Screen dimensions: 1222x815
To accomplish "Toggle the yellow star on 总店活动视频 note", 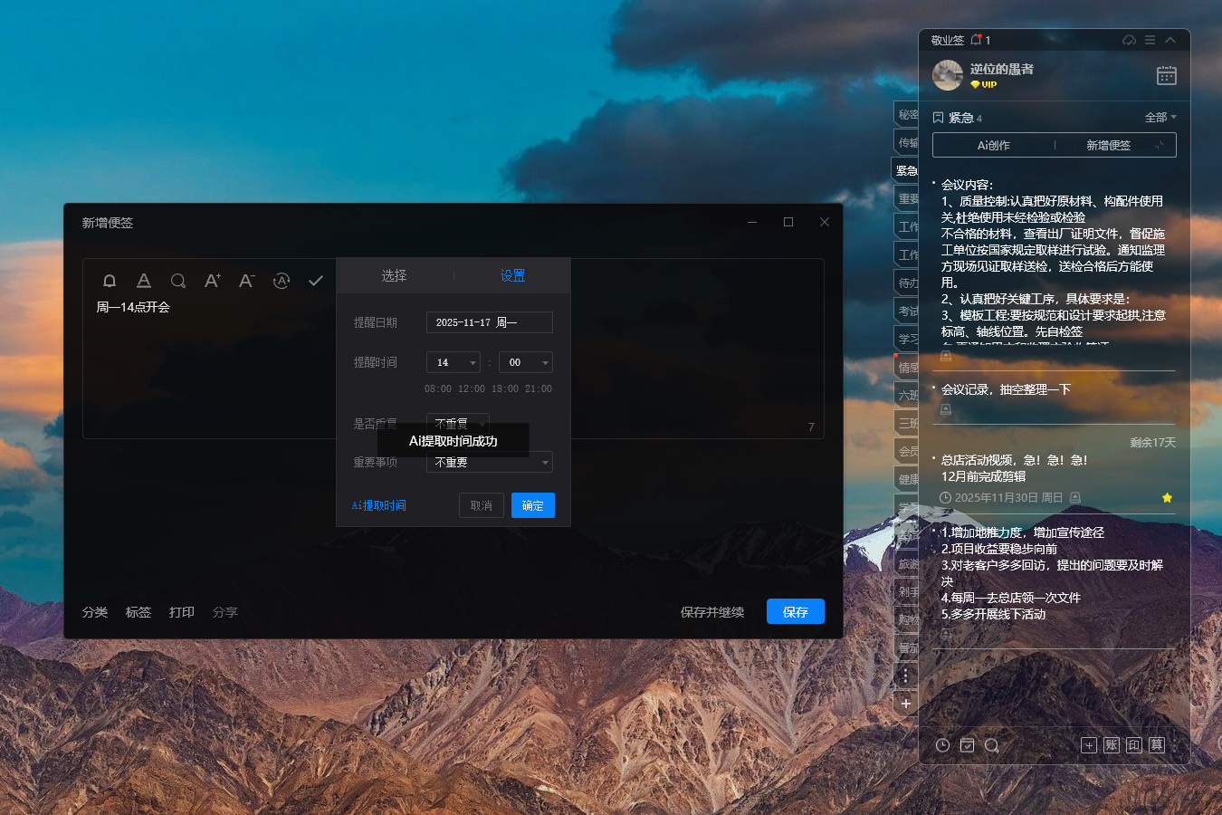I will (x=1167, y=498).
